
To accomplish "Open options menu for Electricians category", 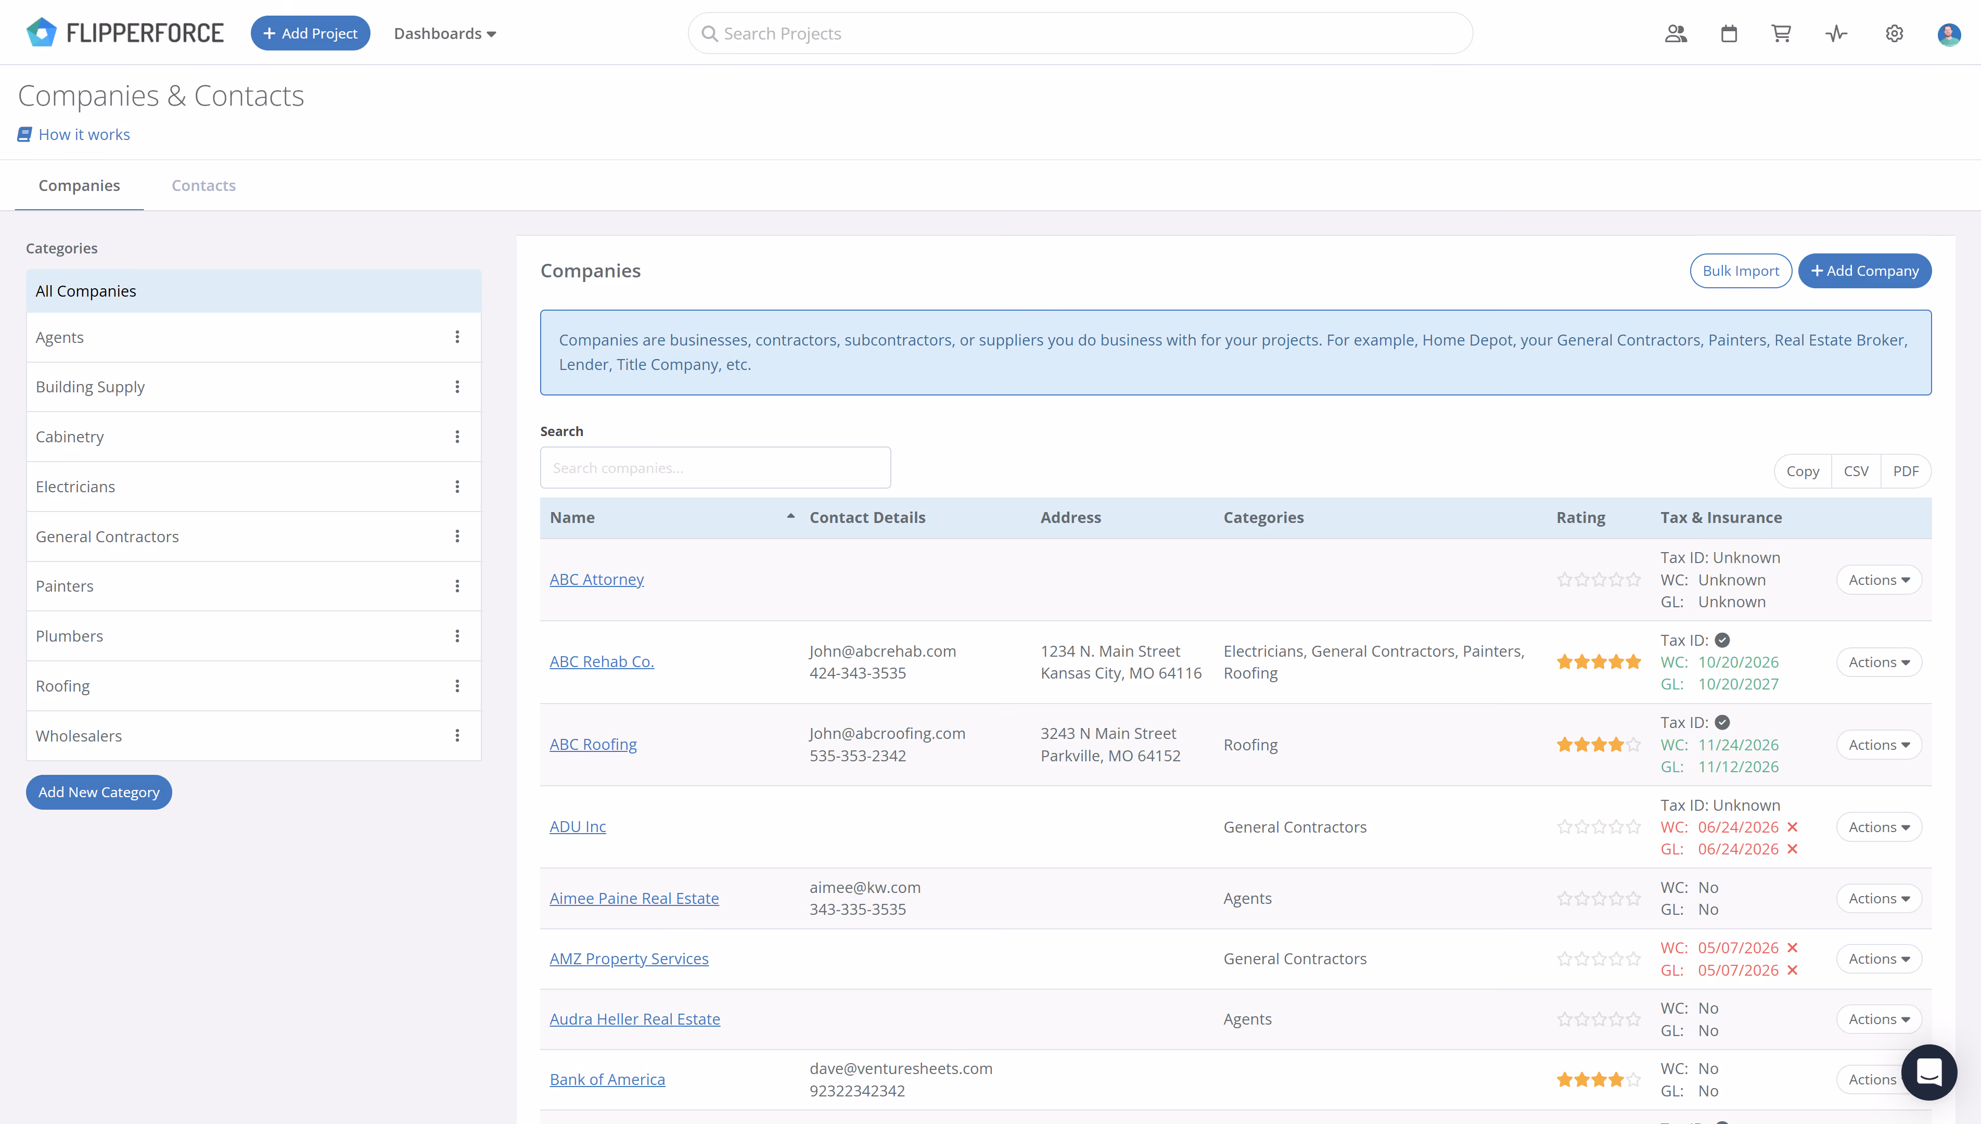I will (457, 487).
